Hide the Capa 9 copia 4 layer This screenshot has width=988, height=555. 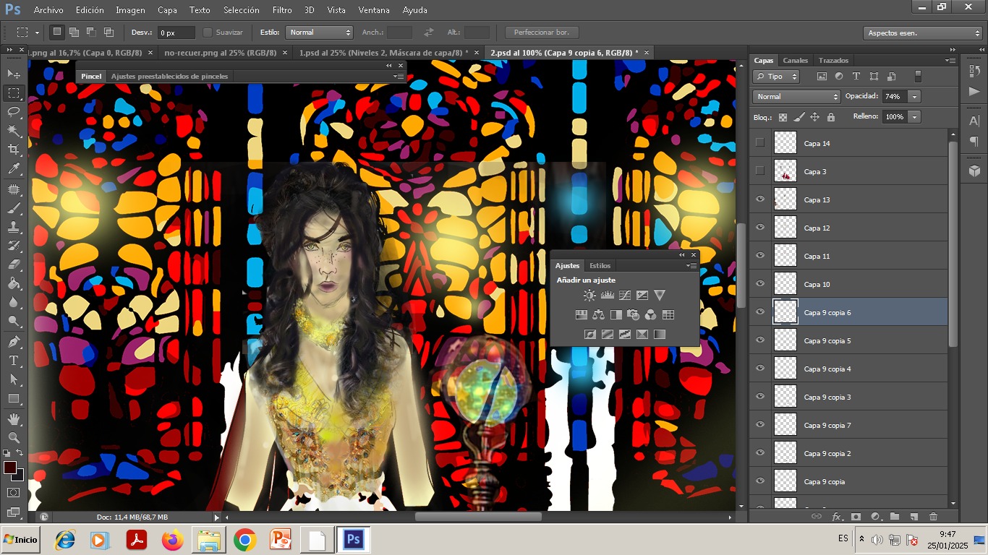[x=759, y=369]
